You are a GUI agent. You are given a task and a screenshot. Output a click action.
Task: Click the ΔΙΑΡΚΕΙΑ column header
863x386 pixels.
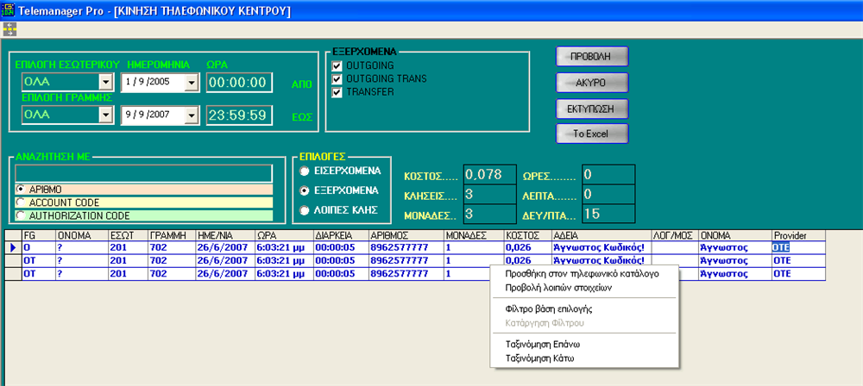coord(341,235)
